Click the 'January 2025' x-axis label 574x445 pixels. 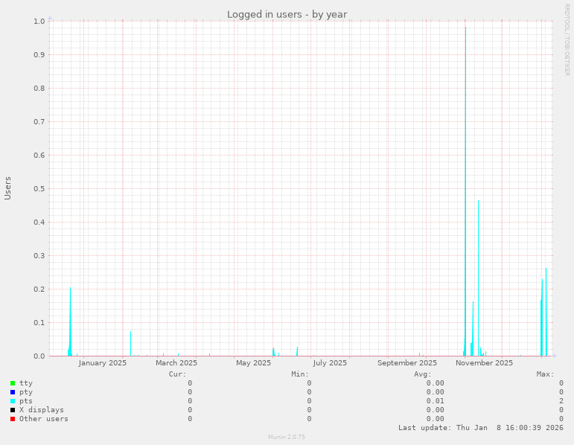(x=103, y=363)
